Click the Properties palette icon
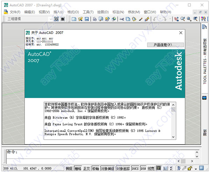 [203, 19]
